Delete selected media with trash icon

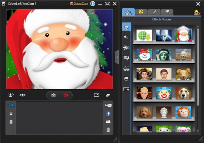108,130
